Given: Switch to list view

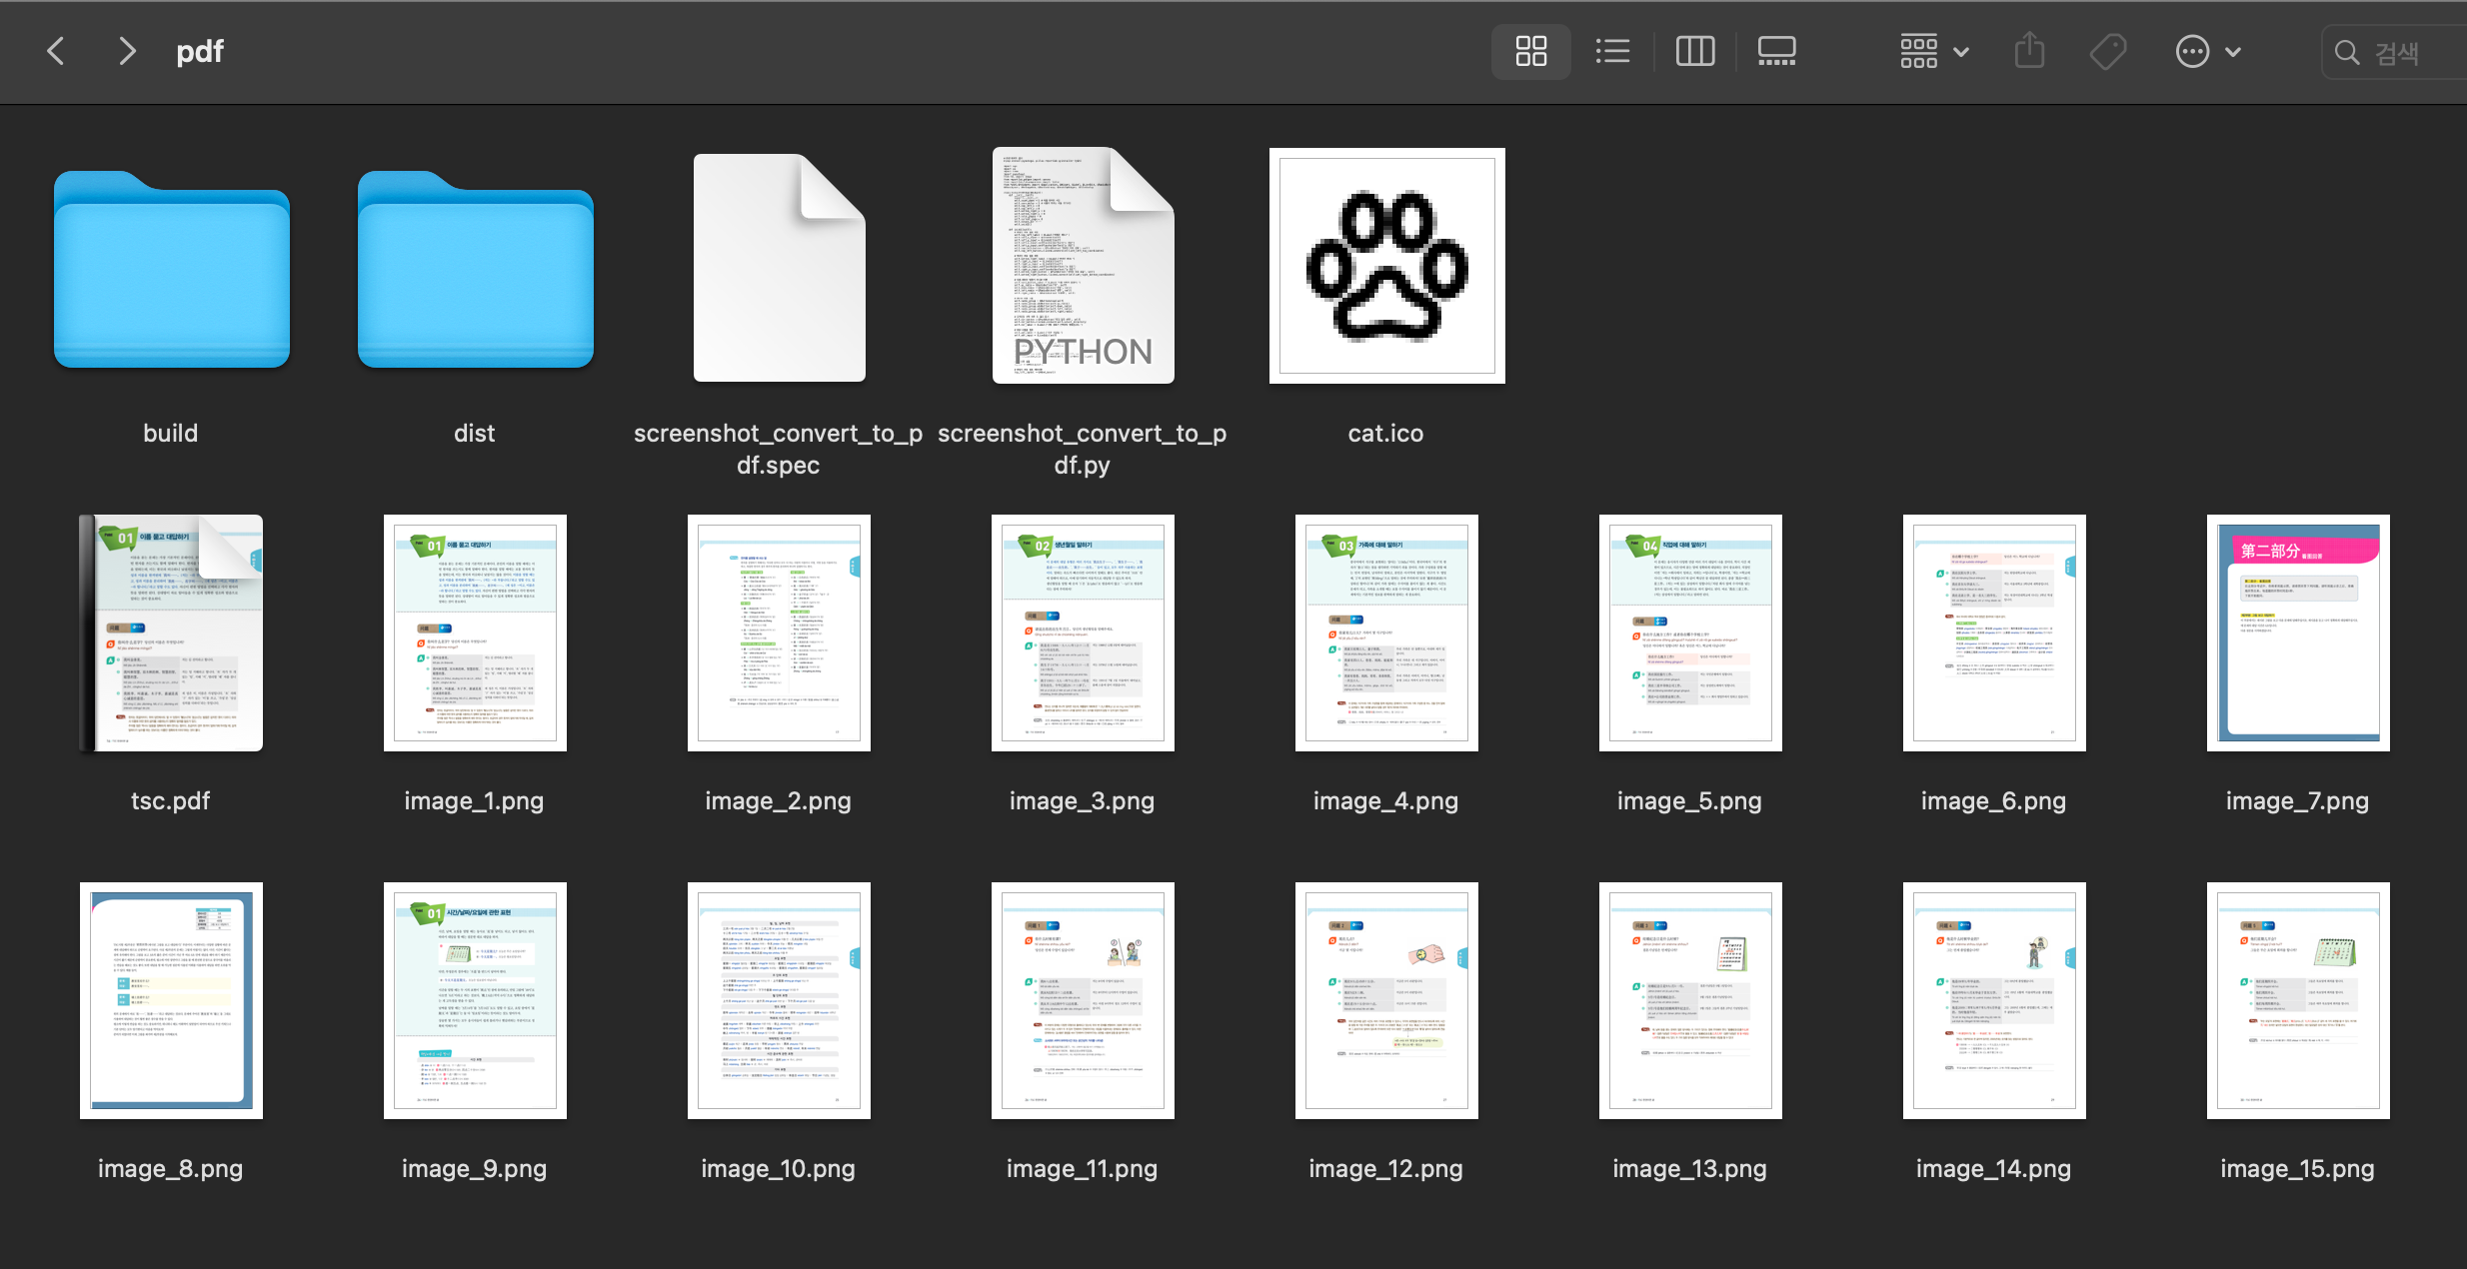Looking at the screenshot, I should point(1612,51).
